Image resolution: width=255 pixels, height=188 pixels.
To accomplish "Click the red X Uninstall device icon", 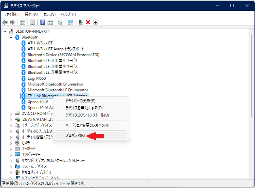I will (x=88, y=22).
